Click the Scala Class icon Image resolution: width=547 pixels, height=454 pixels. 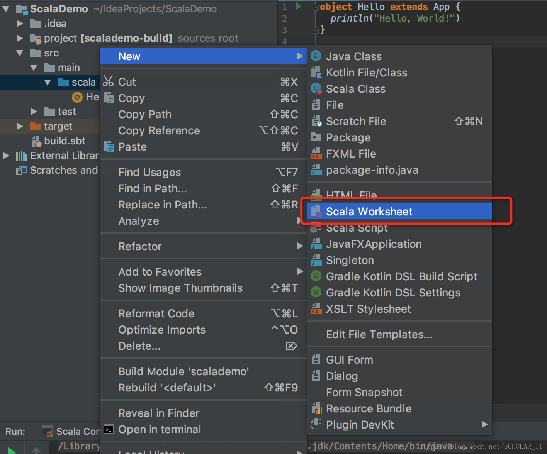pos(316,89)
